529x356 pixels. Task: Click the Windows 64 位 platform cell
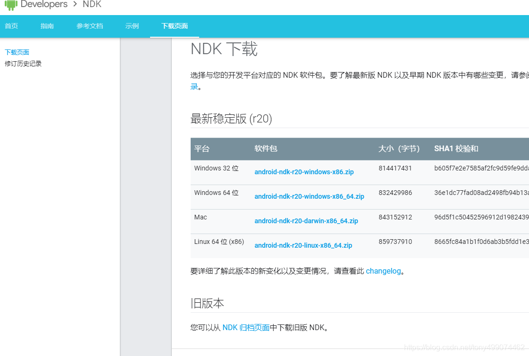(216, 193)
